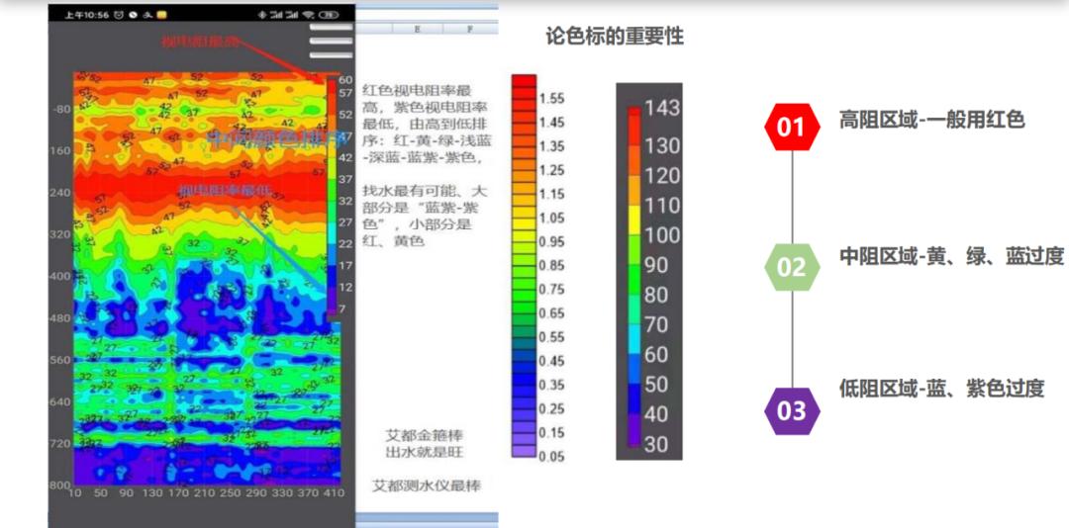Select spreadsheet column header E
The height and width of the screenshot is (528, 1069).
click(417, 30)
